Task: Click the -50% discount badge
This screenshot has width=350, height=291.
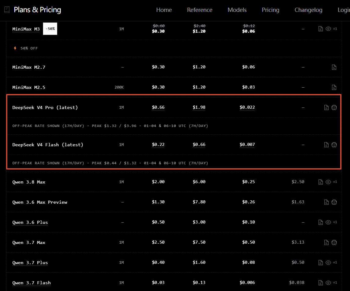Action: pos(50,29)
